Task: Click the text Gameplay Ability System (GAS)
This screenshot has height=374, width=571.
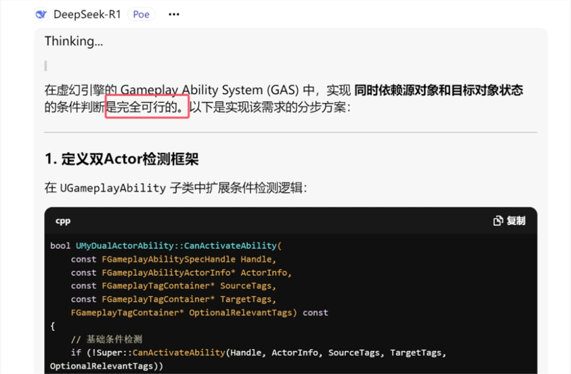Action: point(213,90)
